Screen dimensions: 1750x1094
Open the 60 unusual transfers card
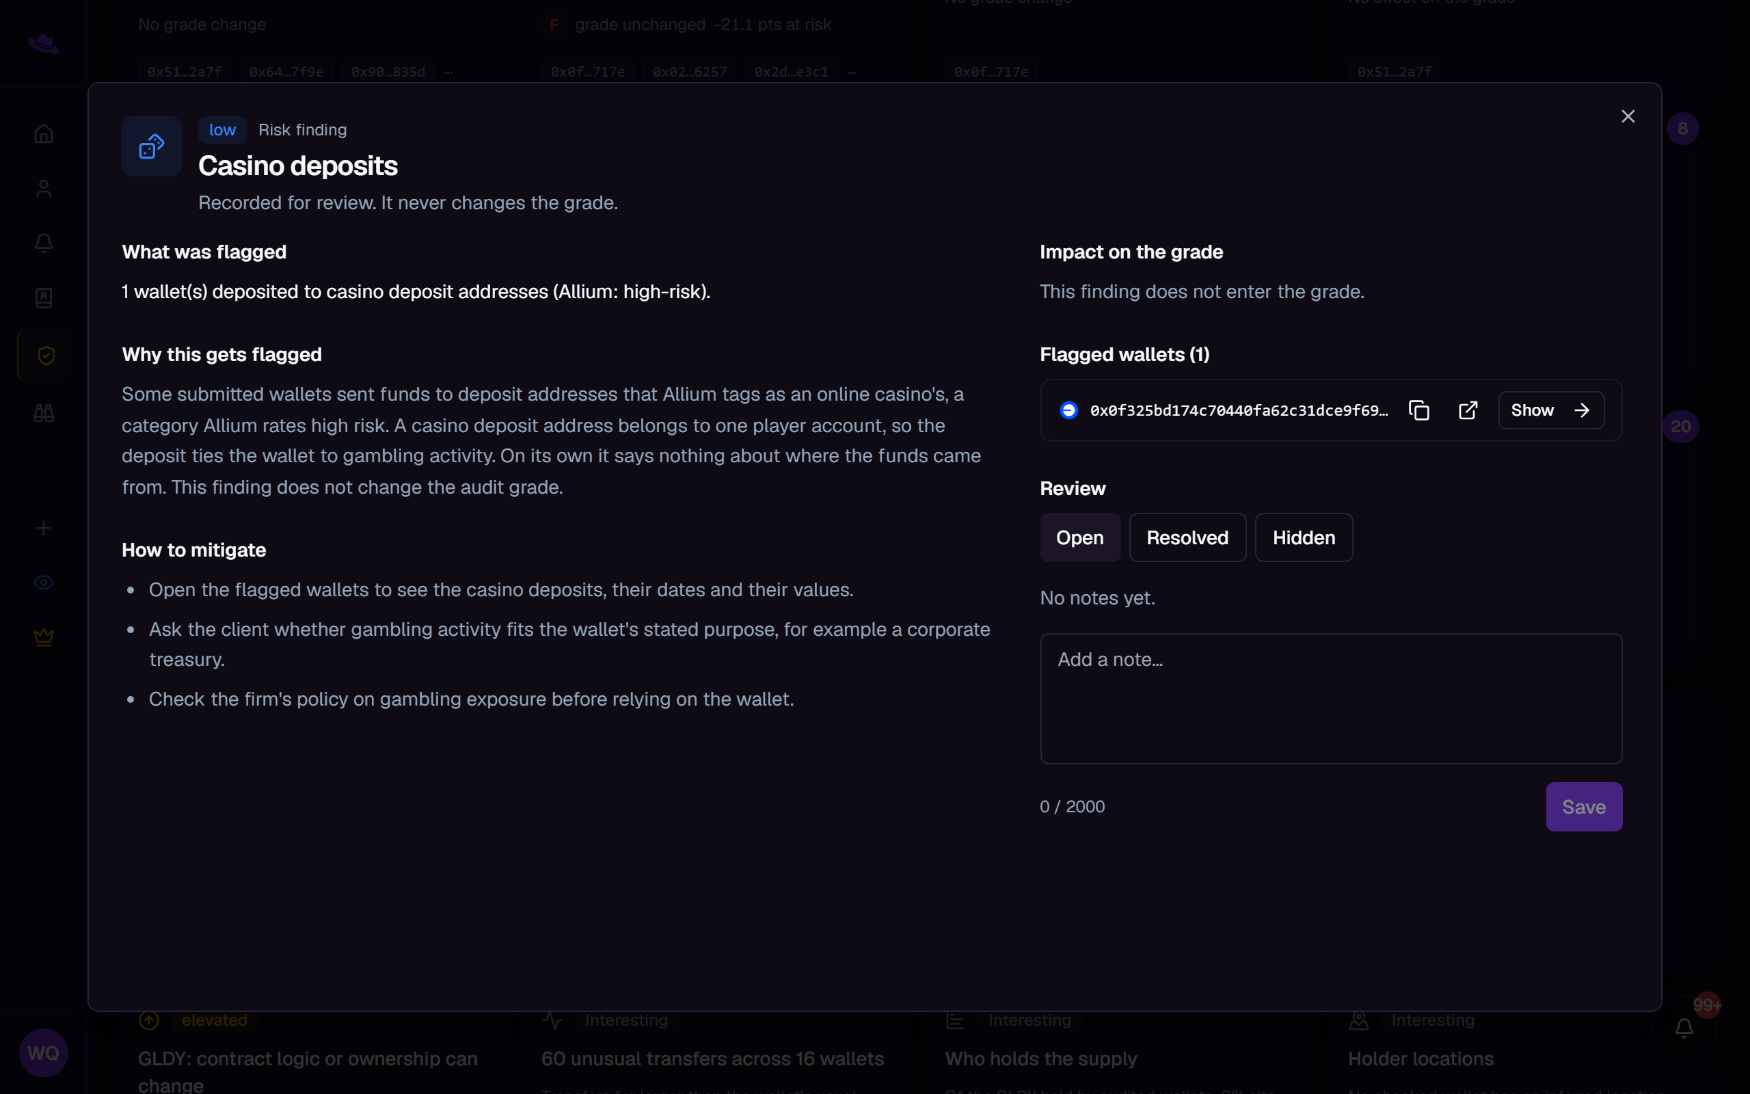point(712,1058)
